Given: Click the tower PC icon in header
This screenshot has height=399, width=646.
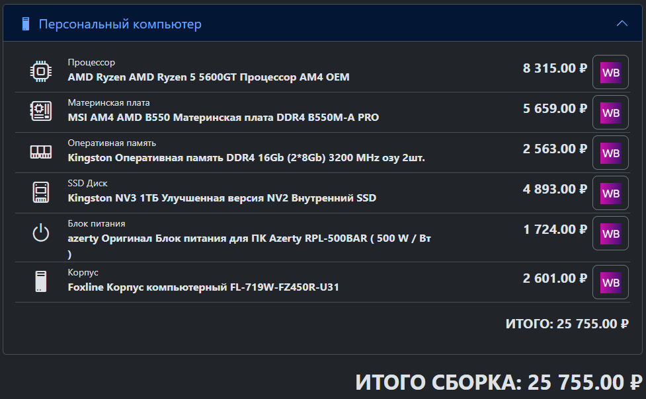Looking at the screenshot, I should (26, 24).
